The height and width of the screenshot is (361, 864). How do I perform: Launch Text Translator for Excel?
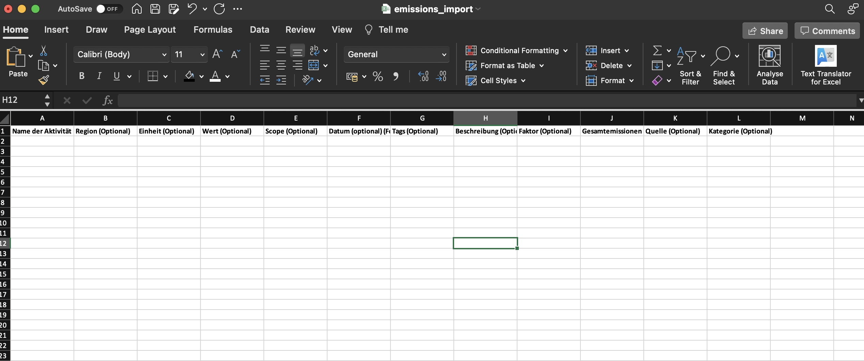pyautogui.click(x=826, y=65)
